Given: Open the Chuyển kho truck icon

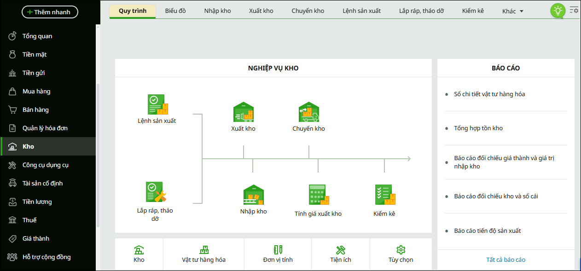Looking at the screenshot, I should (x=308, y=112).
